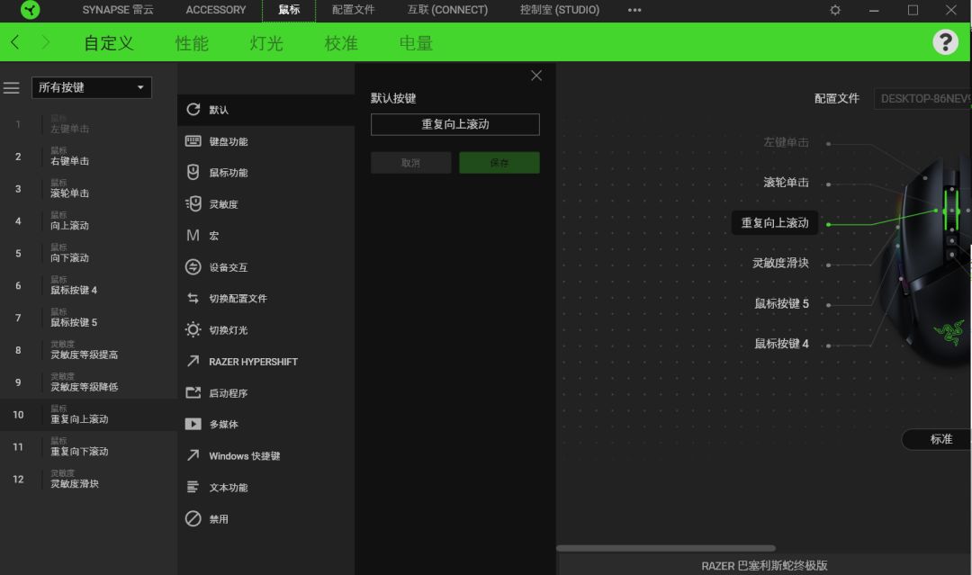
Task: Select the 鼠标功能 mouse icon
Action: click(193, 172)
